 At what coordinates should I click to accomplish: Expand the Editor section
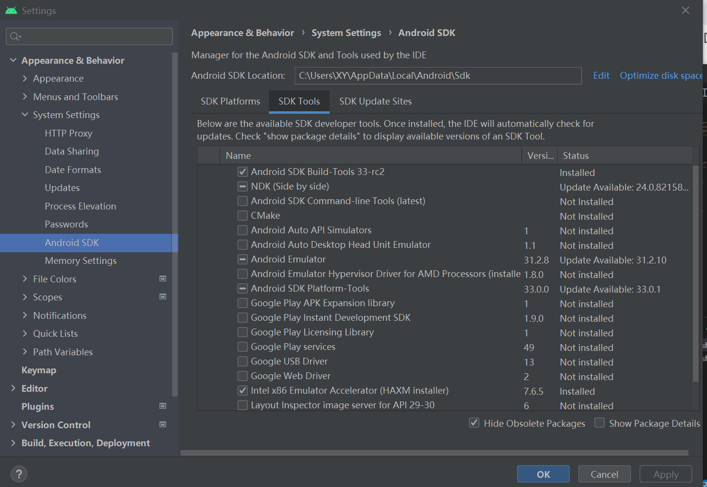[x=13, y=388]
